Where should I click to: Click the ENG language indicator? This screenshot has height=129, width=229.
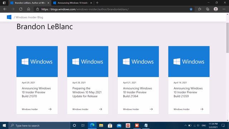(204, 125)
